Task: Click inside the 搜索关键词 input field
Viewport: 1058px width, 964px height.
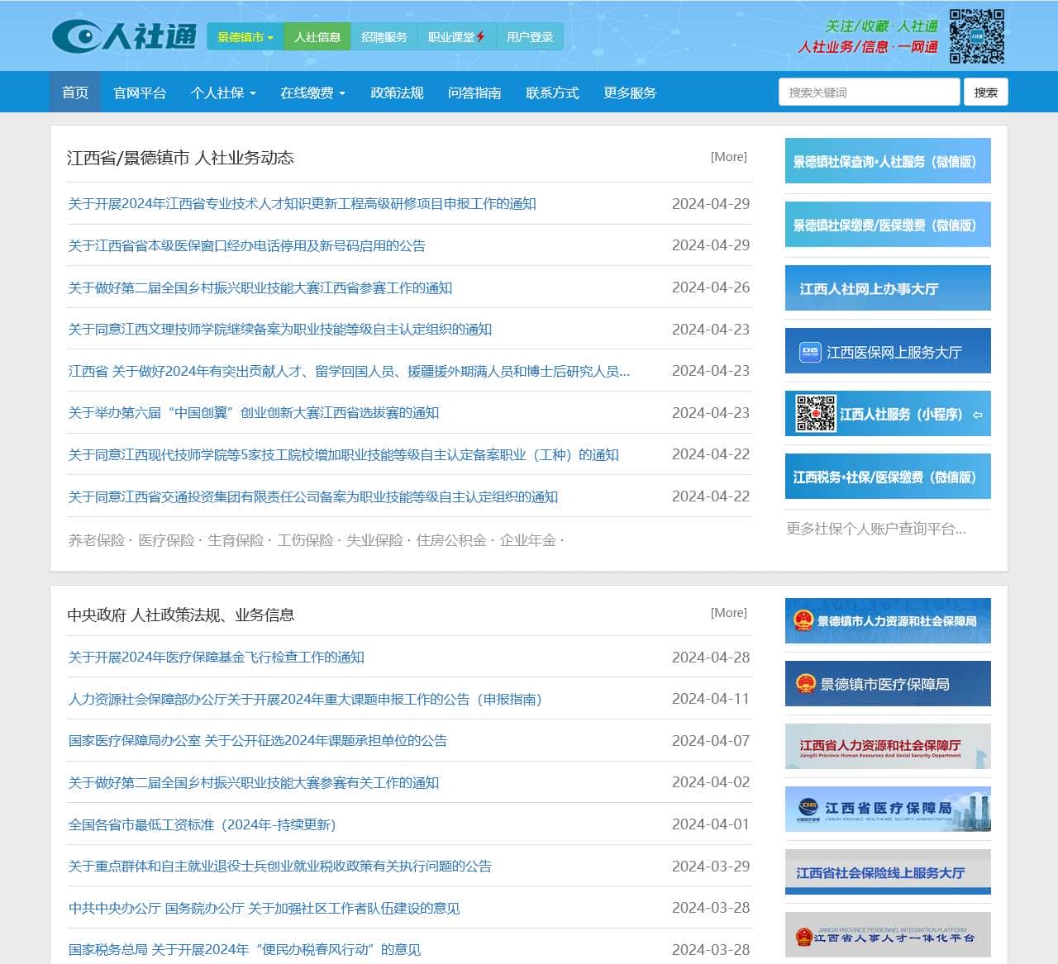Action: point(868,91)
